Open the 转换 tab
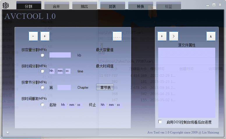Viewport: 226px width, 139px height. pos(140,6)
